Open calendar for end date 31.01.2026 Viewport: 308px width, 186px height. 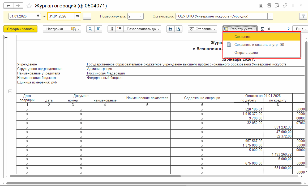78,16
